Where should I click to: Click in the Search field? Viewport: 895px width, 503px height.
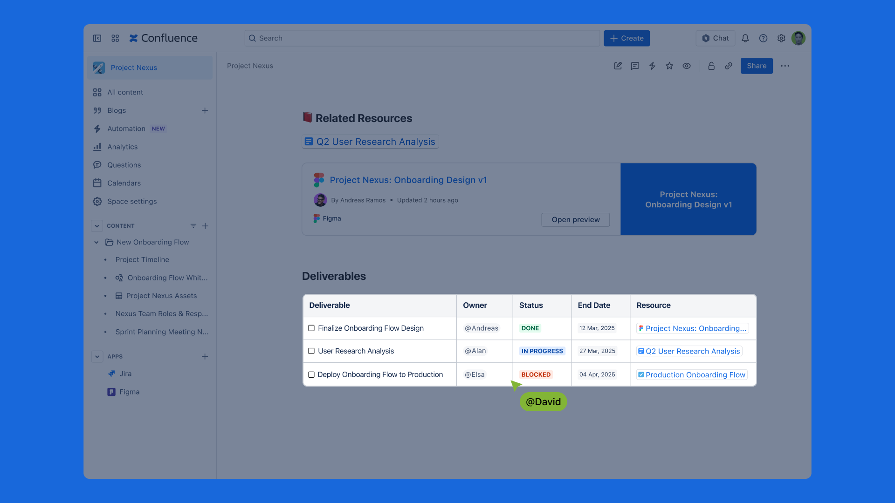pyautogui.click(x=422, y=38)
